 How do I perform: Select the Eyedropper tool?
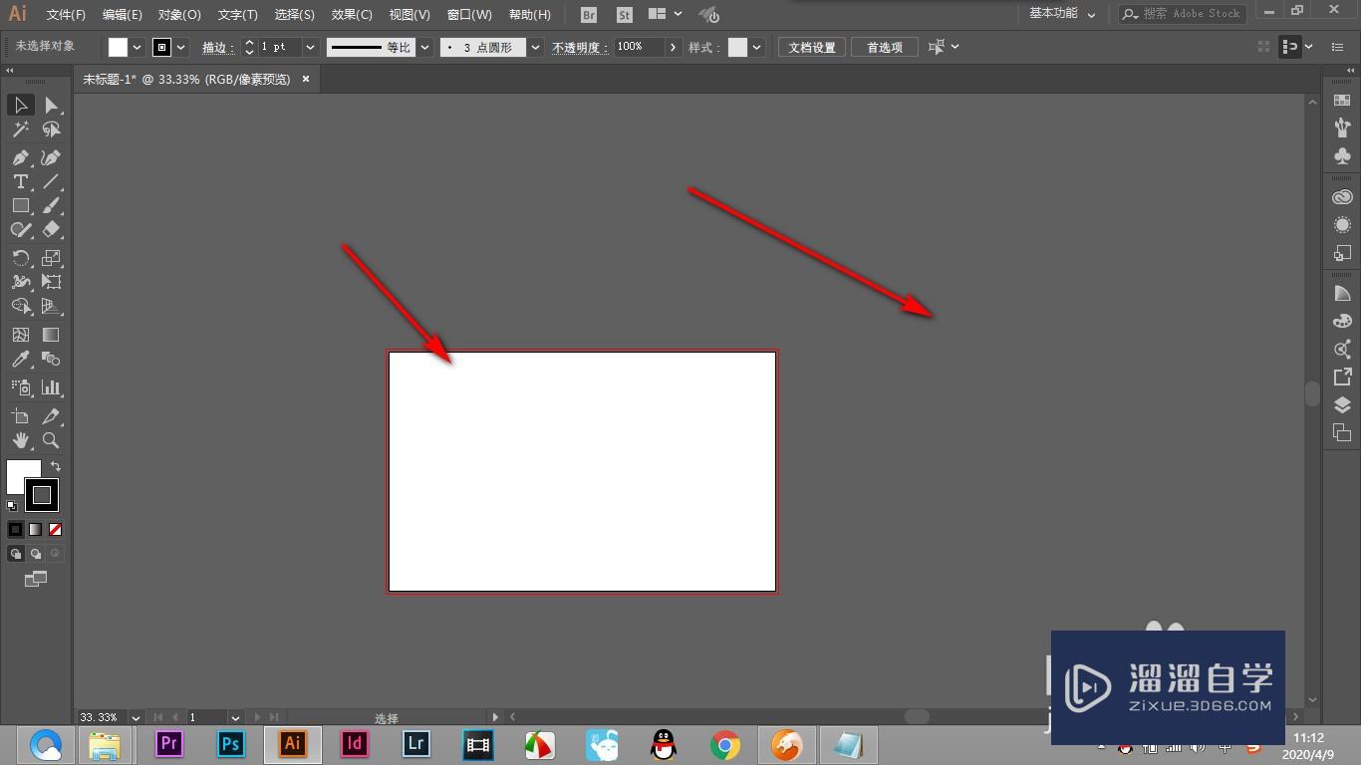tap(20, 359)
